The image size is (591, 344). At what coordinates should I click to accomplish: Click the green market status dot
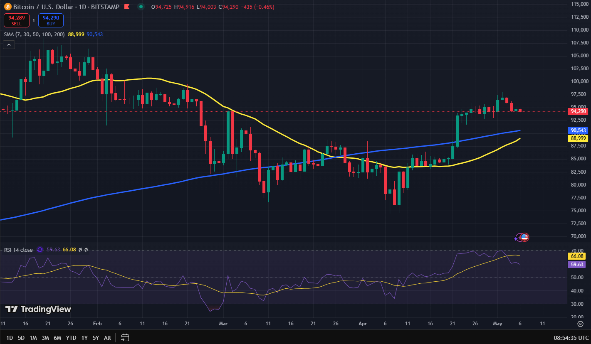pos(141,7)
